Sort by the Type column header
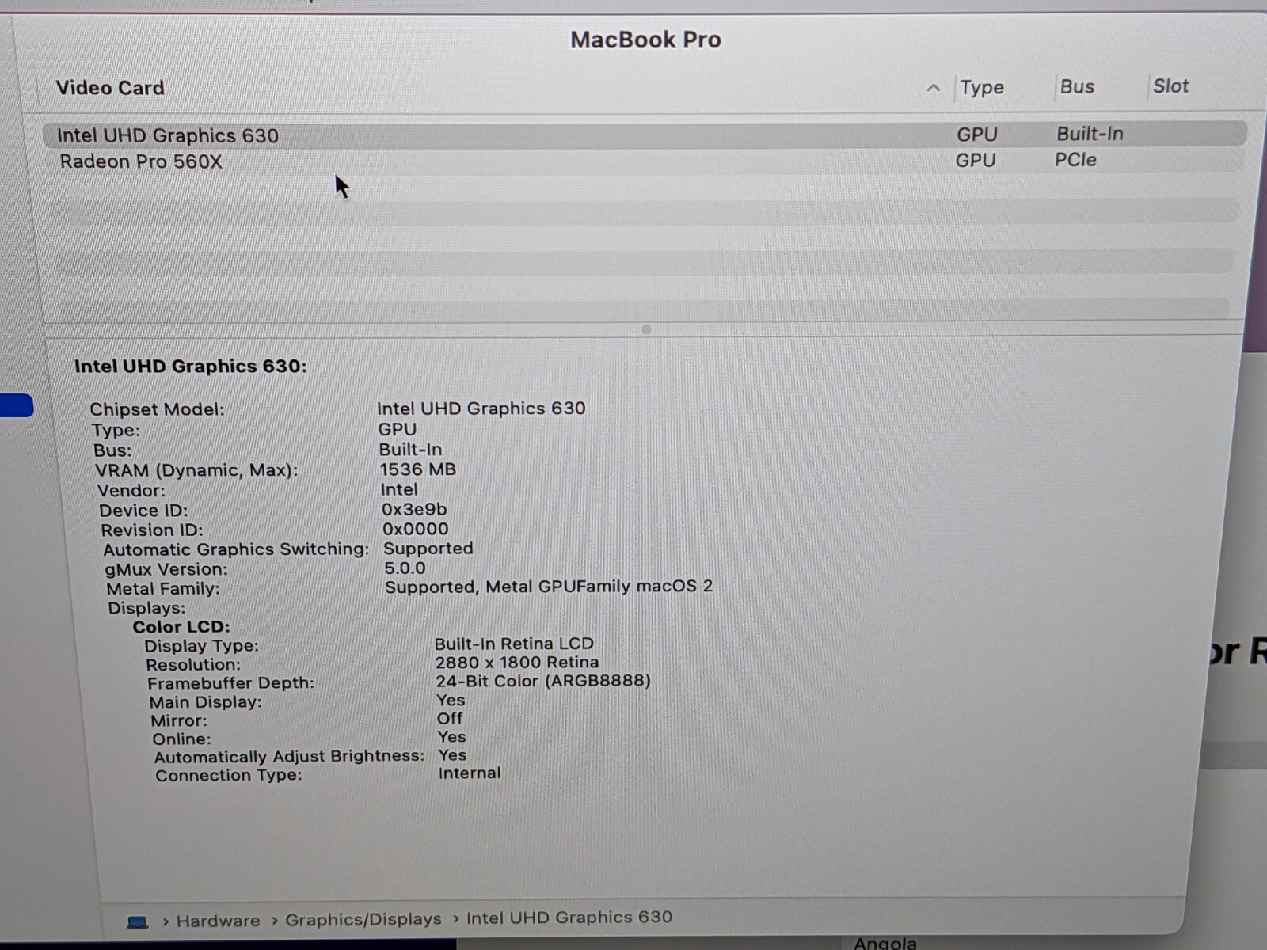This screenshot has height=950, width=1267. pos(982,87)
